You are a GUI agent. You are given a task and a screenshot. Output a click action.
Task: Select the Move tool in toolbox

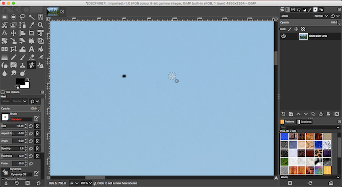tap(13, 33)
